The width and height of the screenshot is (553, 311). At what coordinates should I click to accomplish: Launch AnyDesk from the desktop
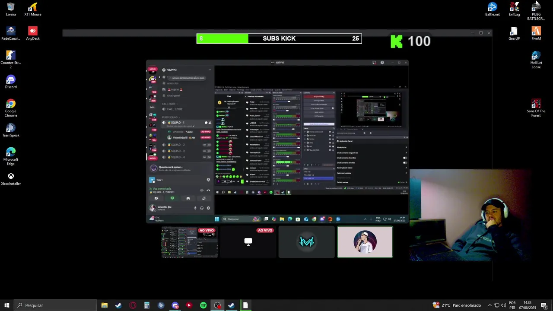click(33, 33)
